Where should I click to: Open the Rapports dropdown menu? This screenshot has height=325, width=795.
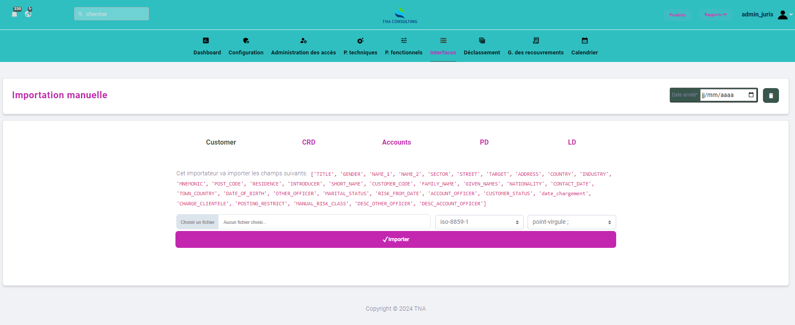pyautogui.click(x=715, y=15)
